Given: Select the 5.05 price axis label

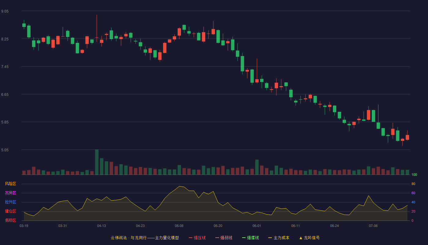Looking at the screenshot, I should (x=5, y=150).
